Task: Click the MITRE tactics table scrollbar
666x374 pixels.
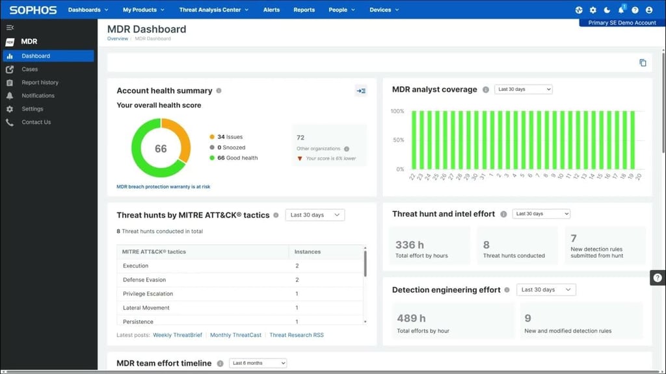Action: [365, 263]
